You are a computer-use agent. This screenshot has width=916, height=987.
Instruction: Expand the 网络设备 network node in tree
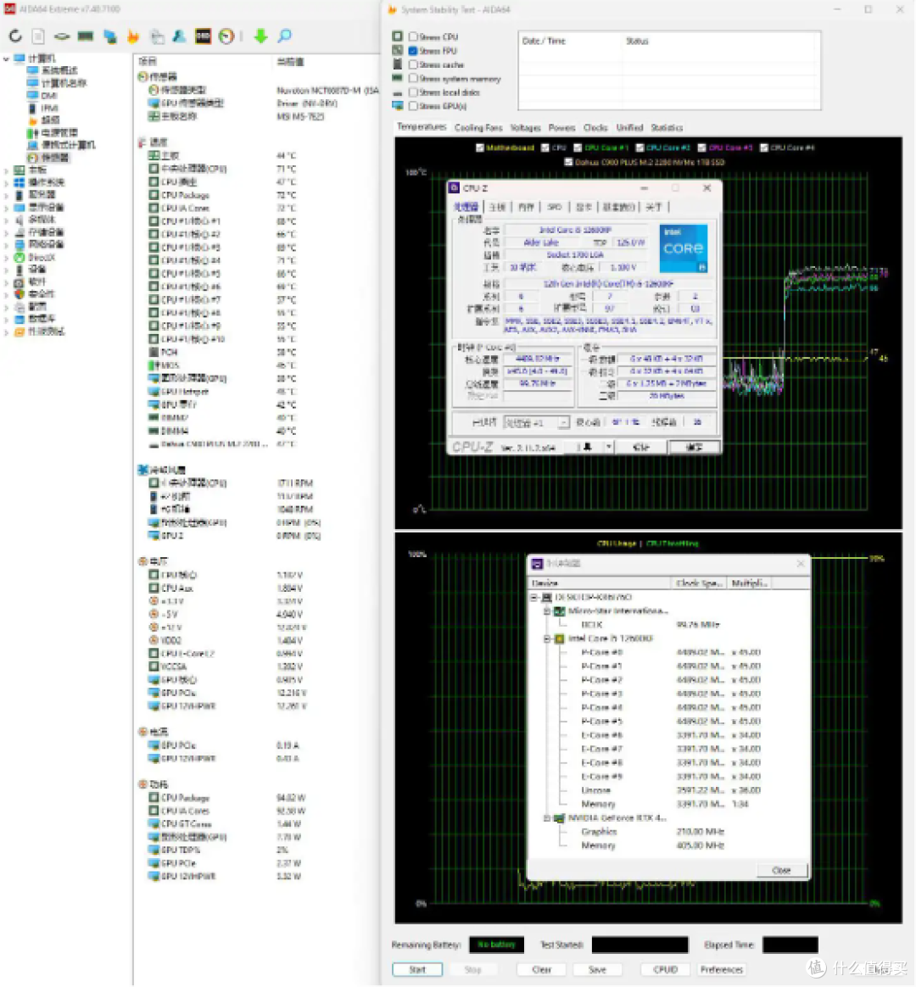click(x=6, y=244)
